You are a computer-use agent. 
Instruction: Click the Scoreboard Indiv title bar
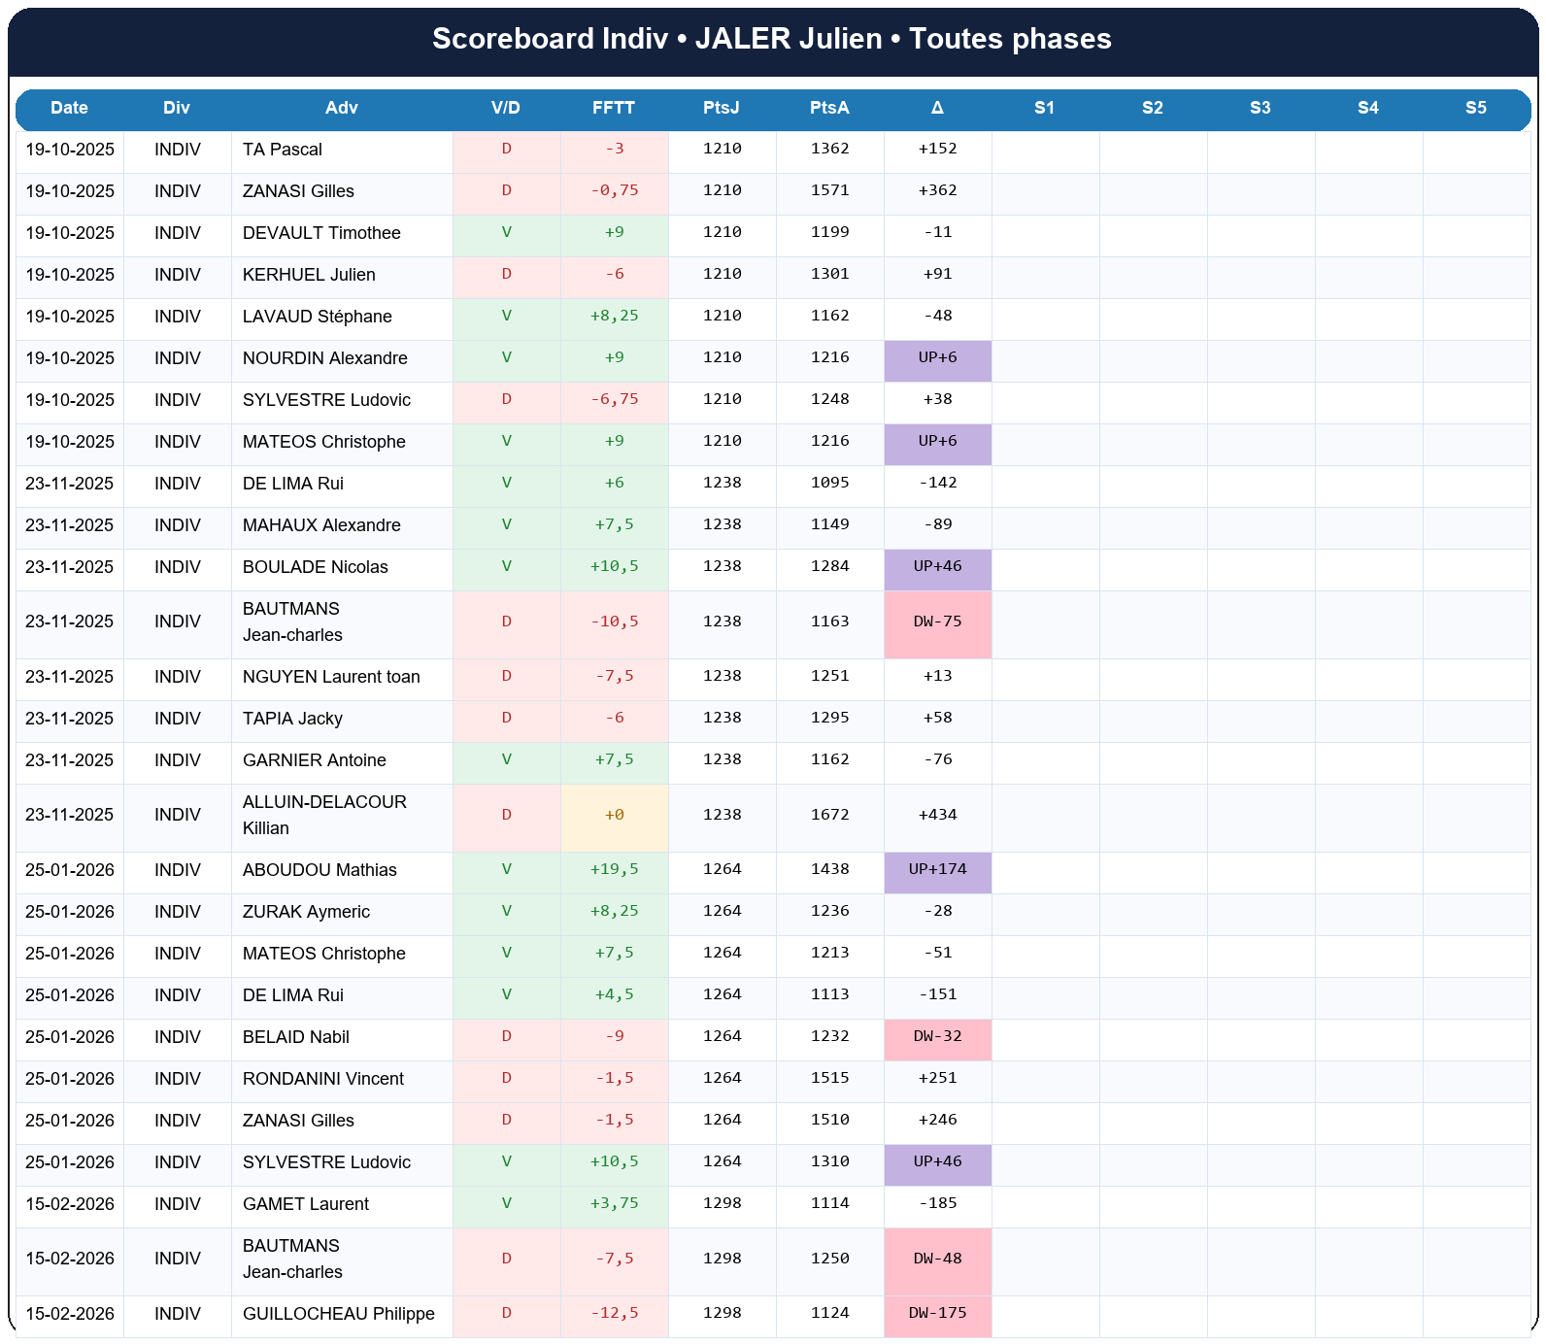(772, 39)
